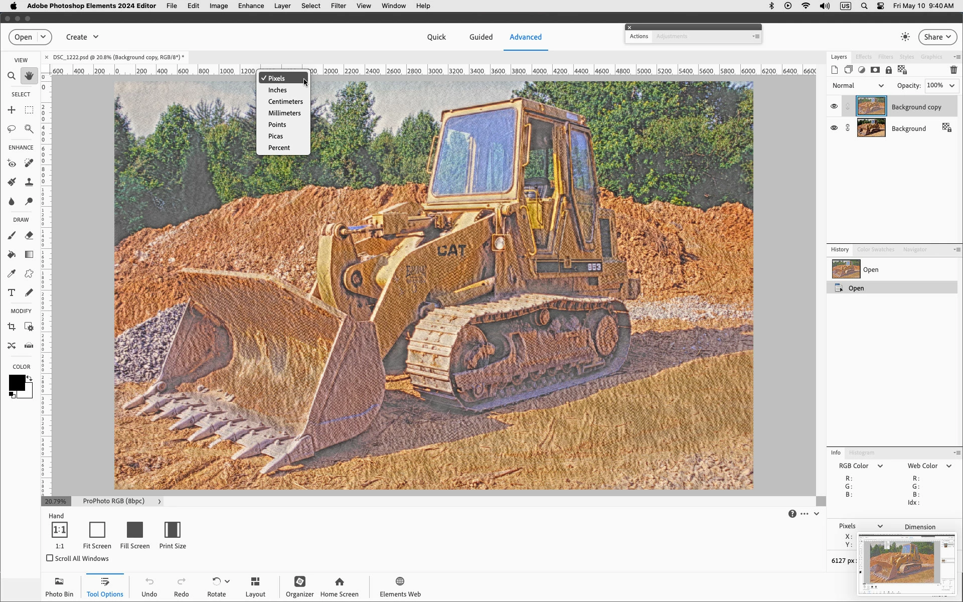
Task: Click the delete layer trash icon
Action: click(953, 70)
